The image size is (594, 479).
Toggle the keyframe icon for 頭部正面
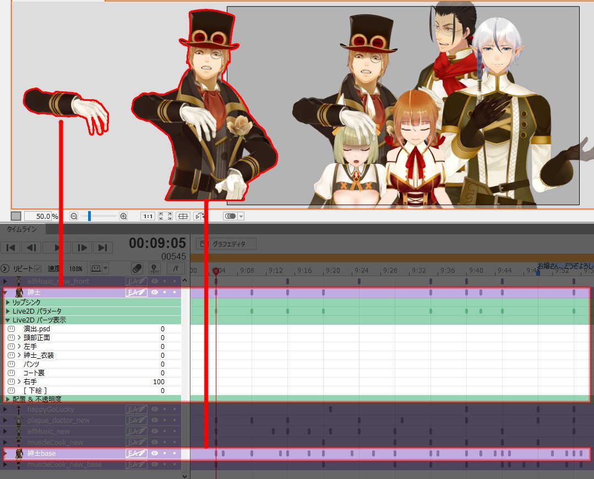(x=12, y=337)
